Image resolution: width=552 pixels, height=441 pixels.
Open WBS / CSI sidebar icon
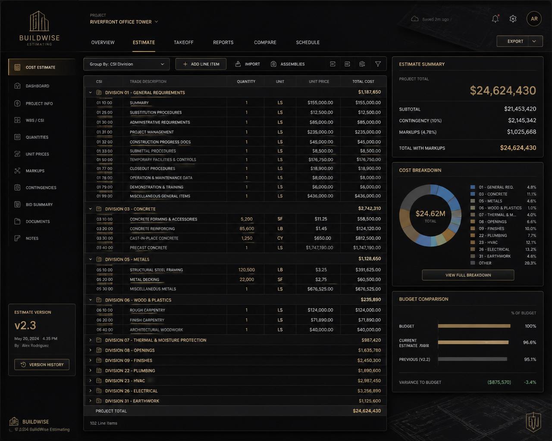click(17, 120)
